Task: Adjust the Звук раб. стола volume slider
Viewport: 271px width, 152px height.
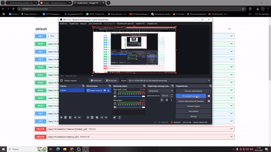Action: (x=130, y=96)
